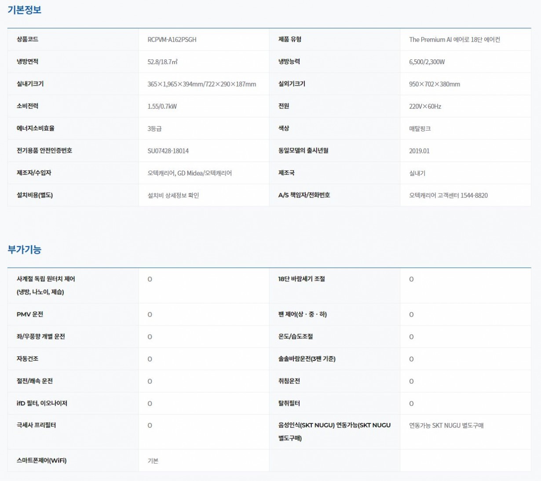The width and height of the screenshot is (541, 481).
Task: Click the 제품 유형 value The Premium AI
Action: click(x=454, y=40)
